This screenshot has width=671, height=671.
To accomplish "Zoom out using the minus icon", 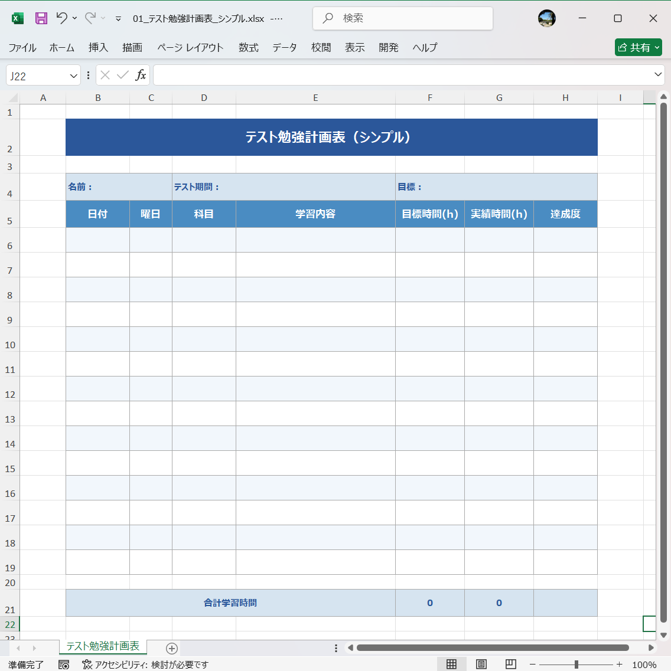I will pyautogui.click(x=532, y=664).
